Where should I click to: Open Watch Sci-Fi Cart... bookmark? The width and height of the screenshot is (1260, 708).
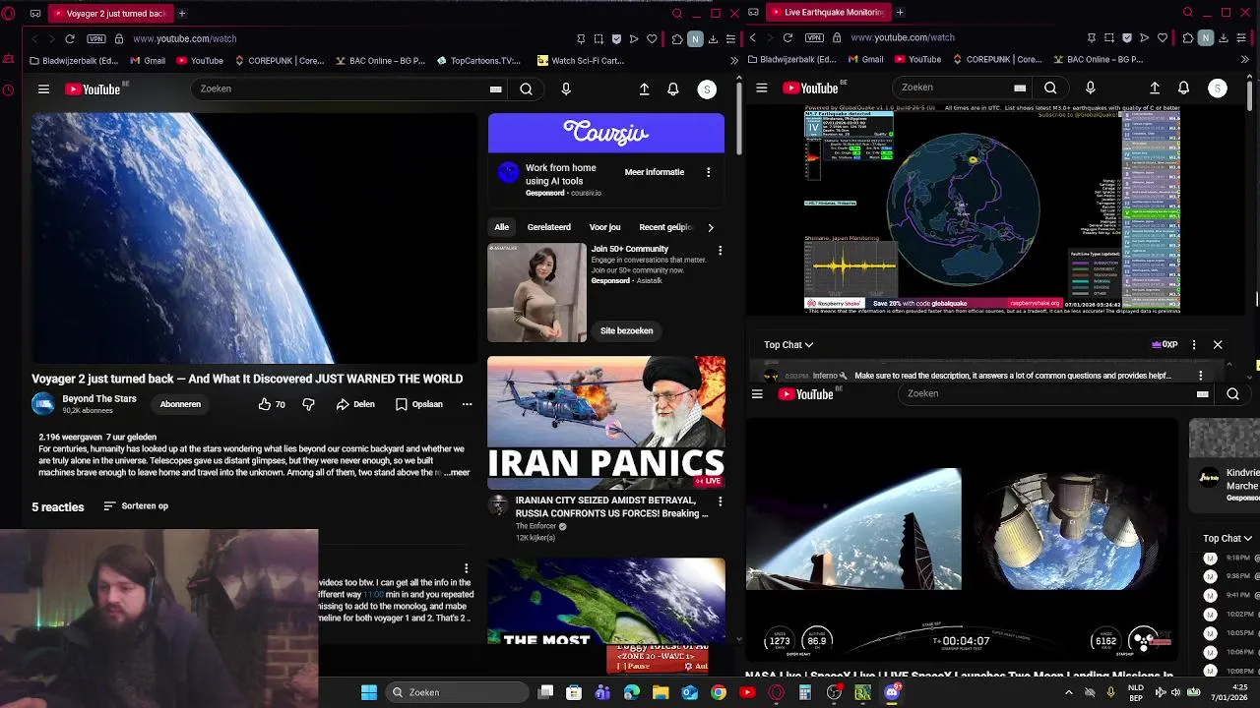(580, 60)
